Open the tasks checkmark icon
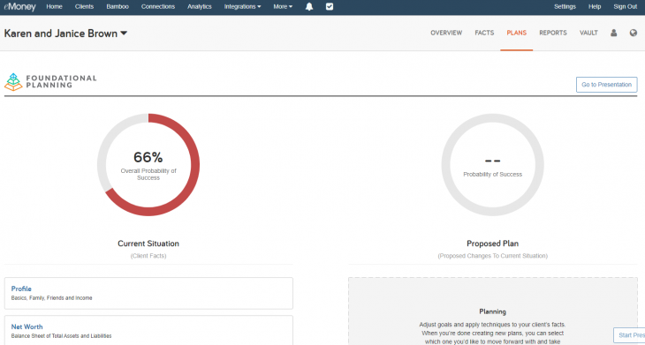 coord(330,6)
